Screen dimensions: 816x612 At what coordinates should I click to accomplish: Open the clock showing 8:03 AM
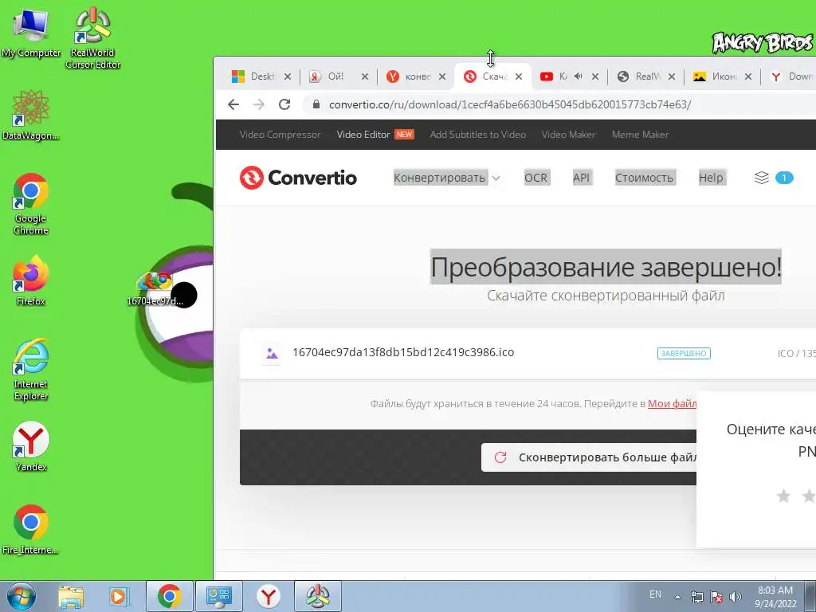click(x=775, y=597)
